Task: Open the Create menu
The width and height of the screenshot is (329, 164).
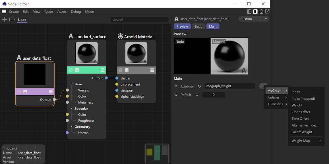Action: click(x=14, y=12)
